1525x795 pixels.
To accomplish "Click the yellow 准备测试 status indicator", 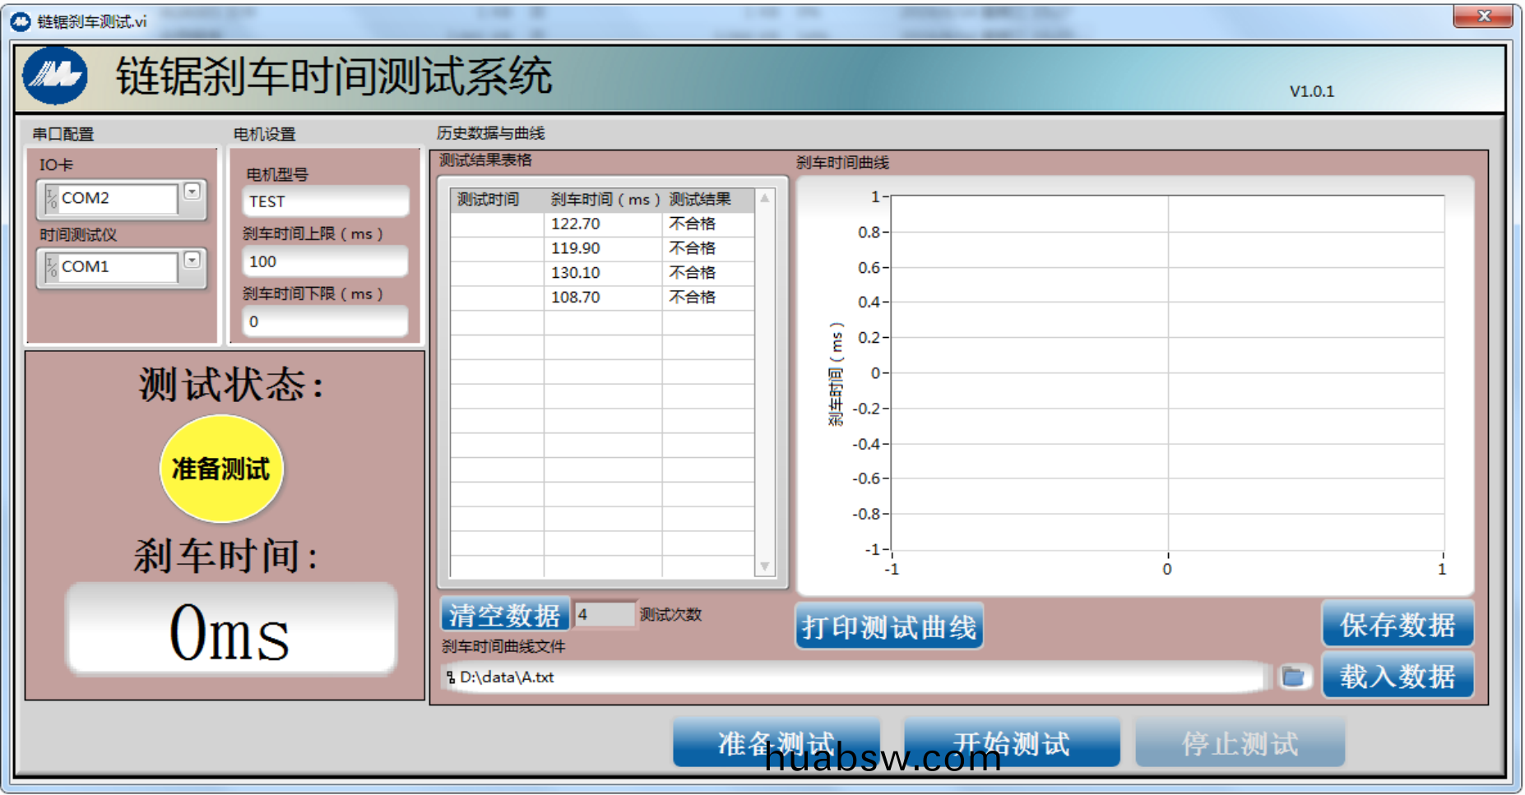I will [221, 469].
